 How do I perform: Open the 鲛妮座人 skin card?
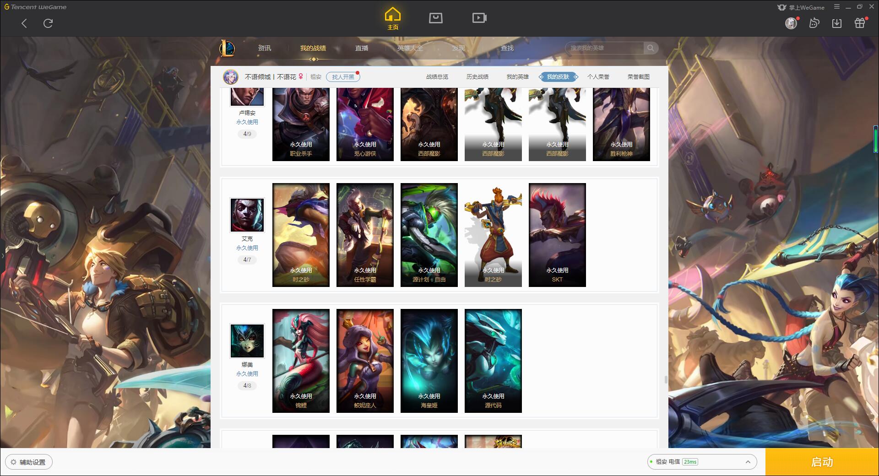tap(365, 361)
